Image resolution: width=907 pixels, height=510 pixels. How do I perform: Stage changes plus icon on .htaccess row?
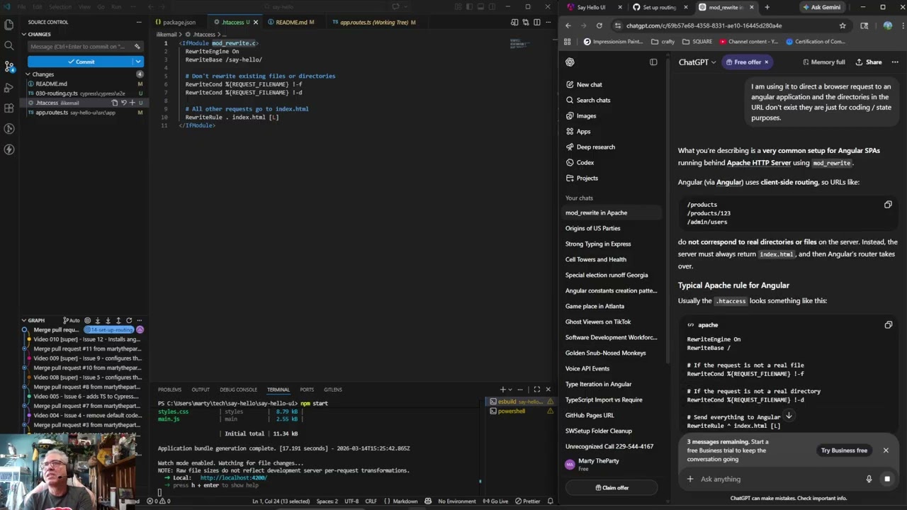point(132,103)
